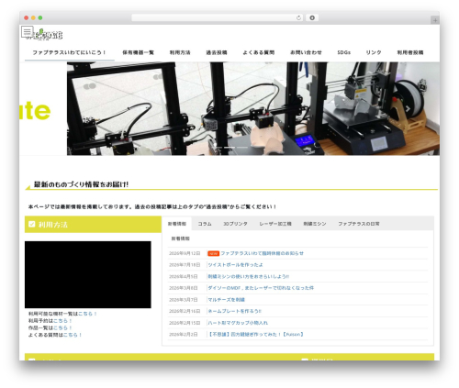Open the ダイソーのMDF laser post
Viewport: 459px width, 388px height.
click(261, 288)
